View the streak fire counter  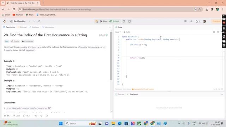198,21
